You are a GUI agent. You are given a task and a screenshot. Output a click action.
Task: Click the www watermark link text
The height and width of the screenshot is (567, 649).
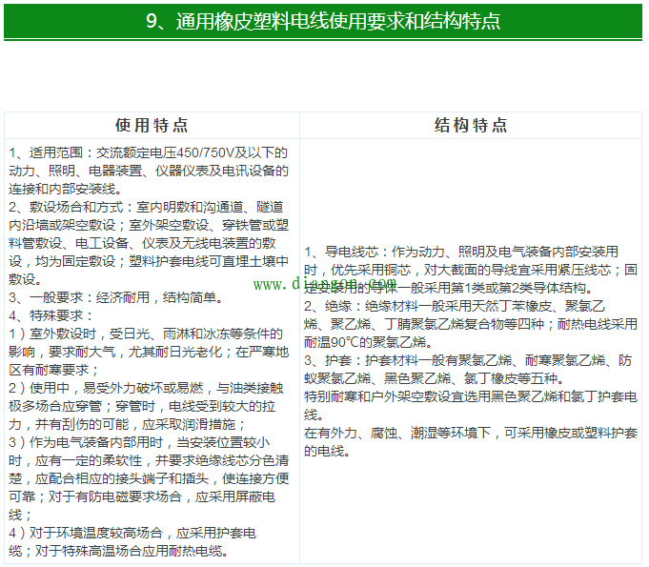click(324, 283)
